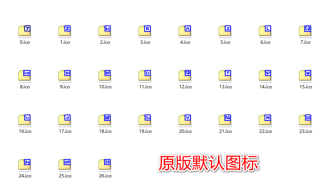Select the file name label 10.ico
Viewport: 326px width, 186px height.
tap(105, 87)
